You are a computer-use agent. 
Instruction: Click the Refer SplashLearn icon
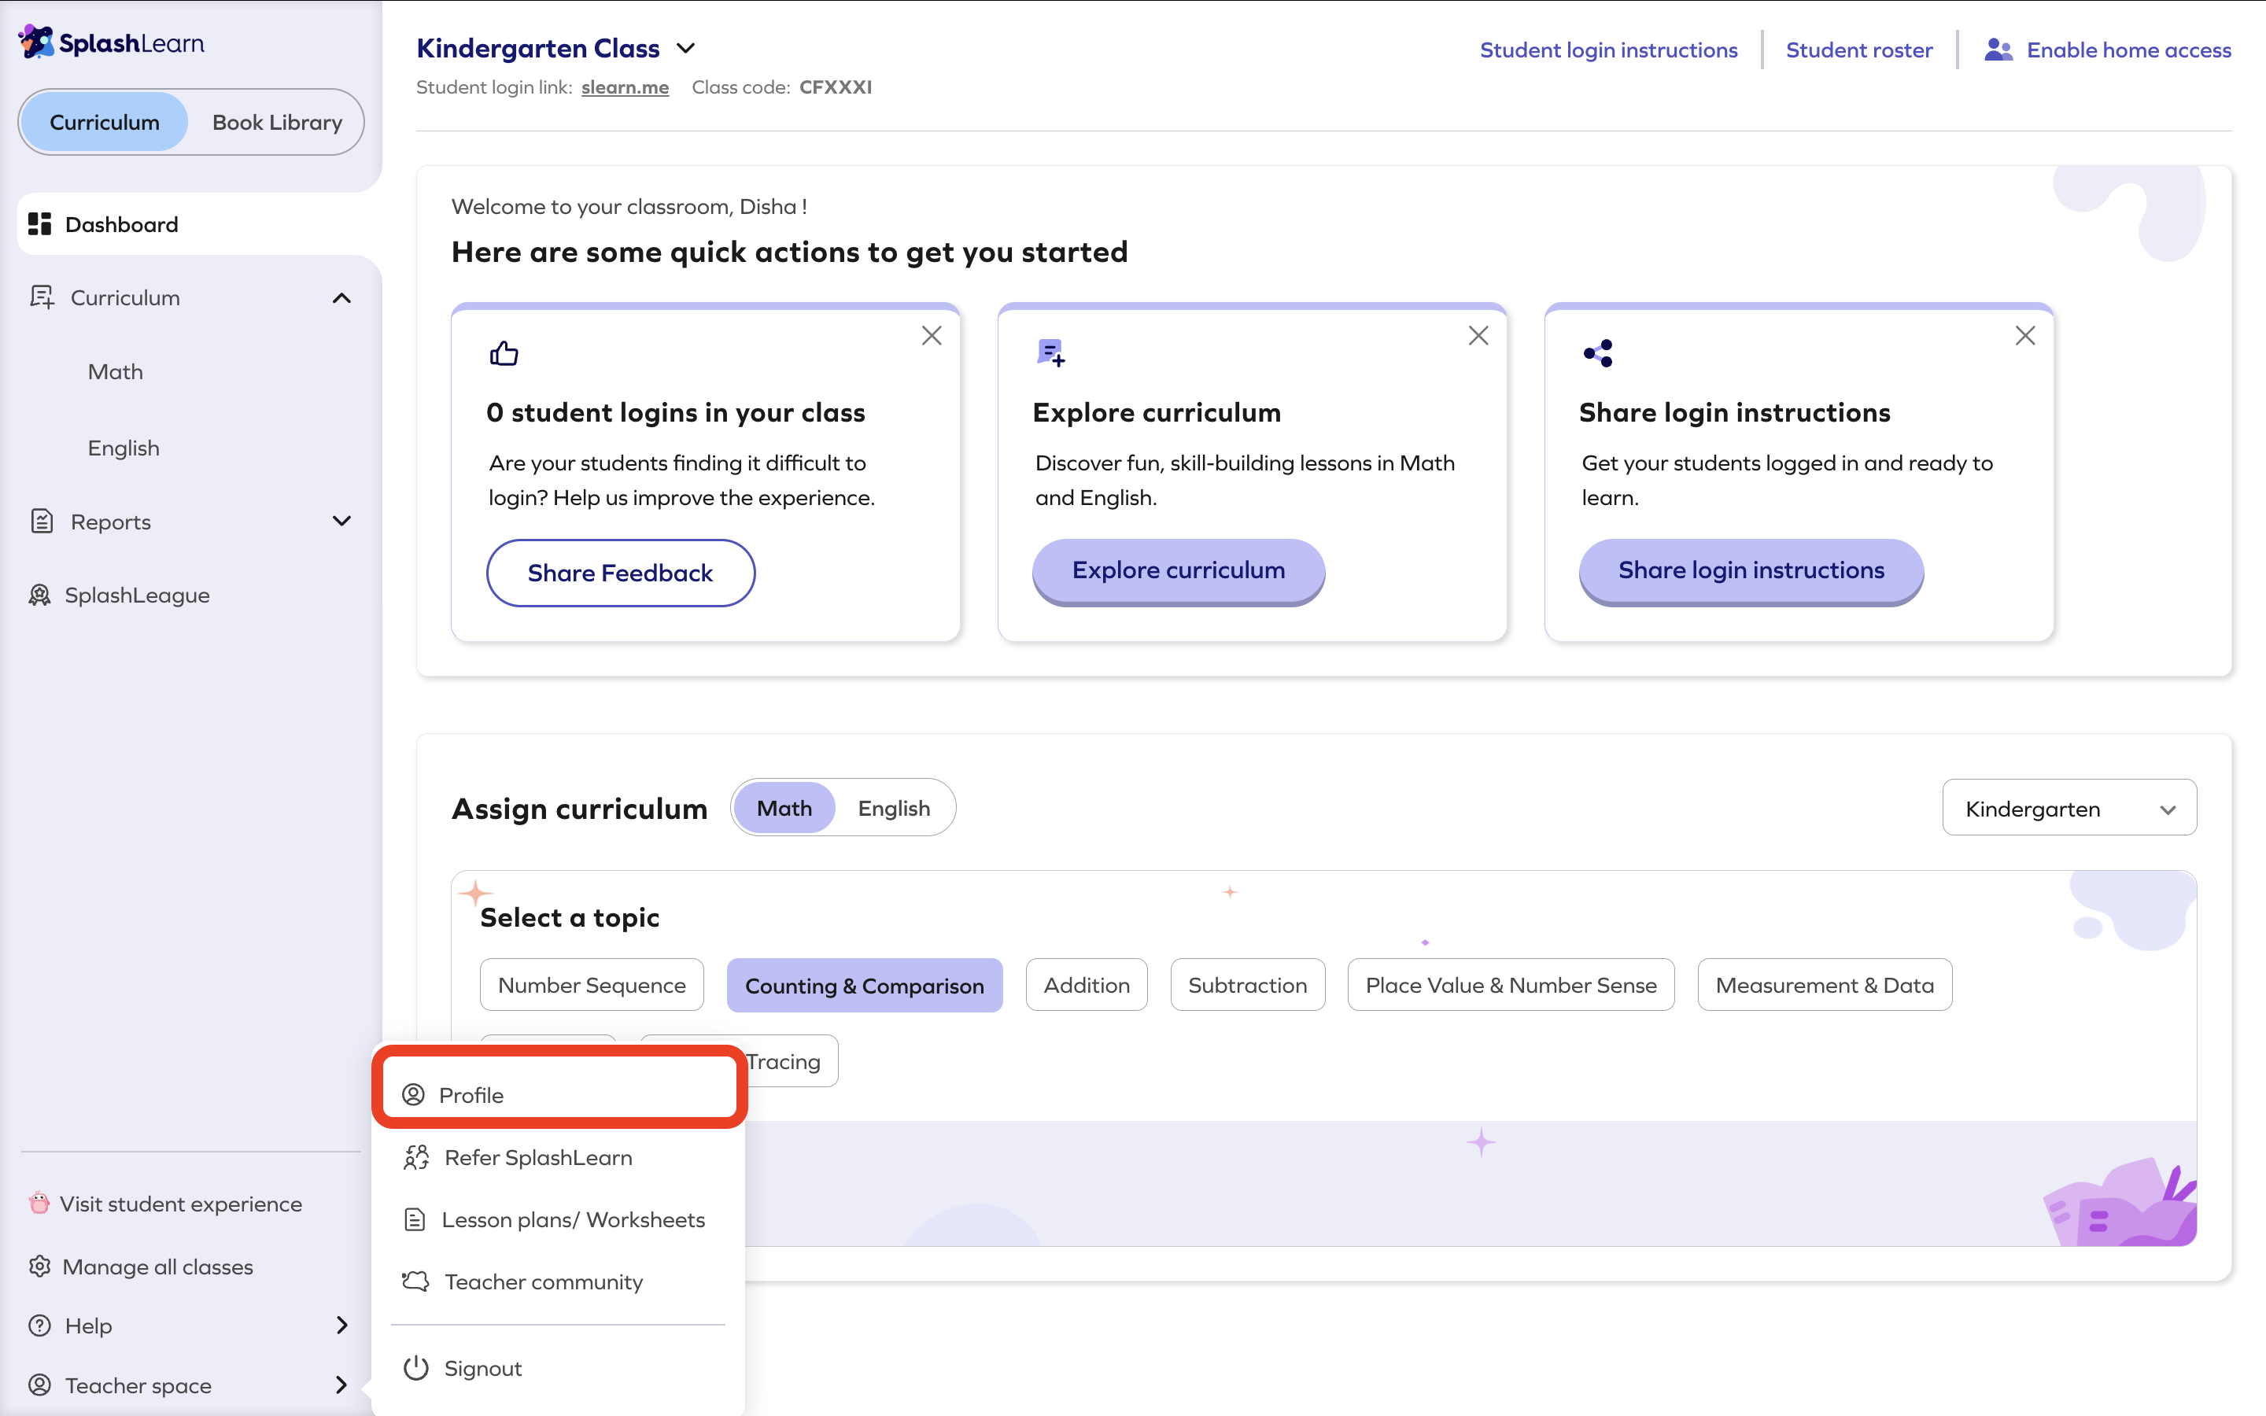[415, 1157]
